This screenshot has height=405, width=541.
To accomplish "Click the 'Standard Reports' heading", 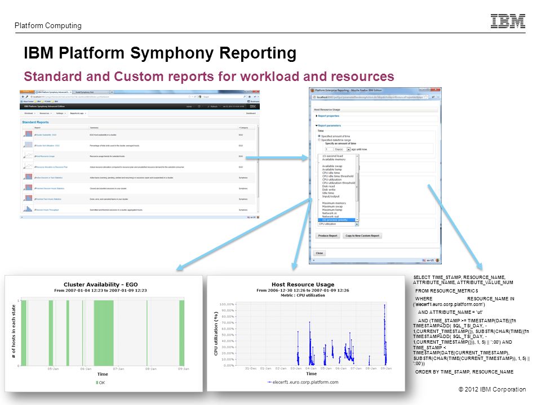I will point(36,122).
